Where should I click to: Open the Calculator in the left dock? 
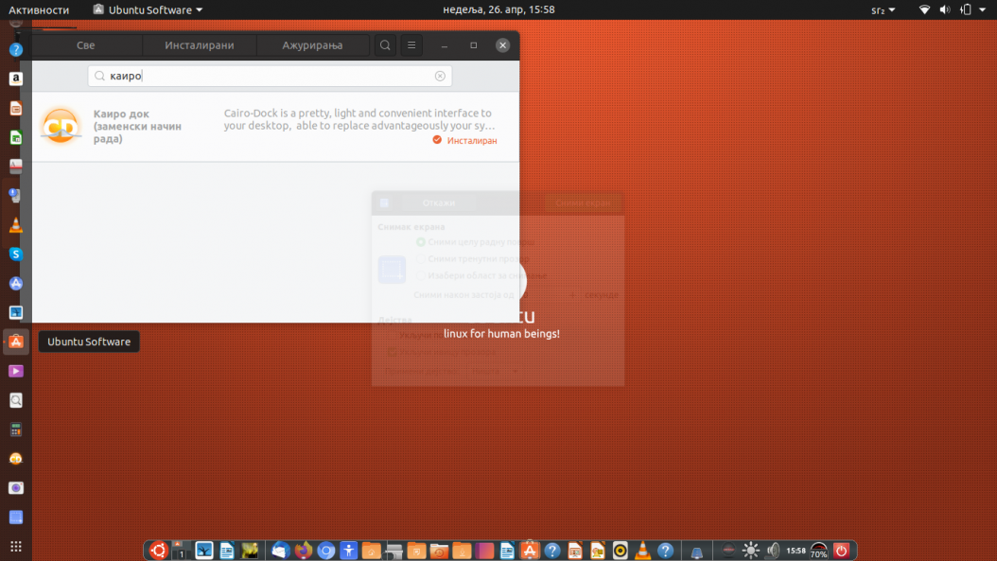pyautogui.click(x=16, y=430)
